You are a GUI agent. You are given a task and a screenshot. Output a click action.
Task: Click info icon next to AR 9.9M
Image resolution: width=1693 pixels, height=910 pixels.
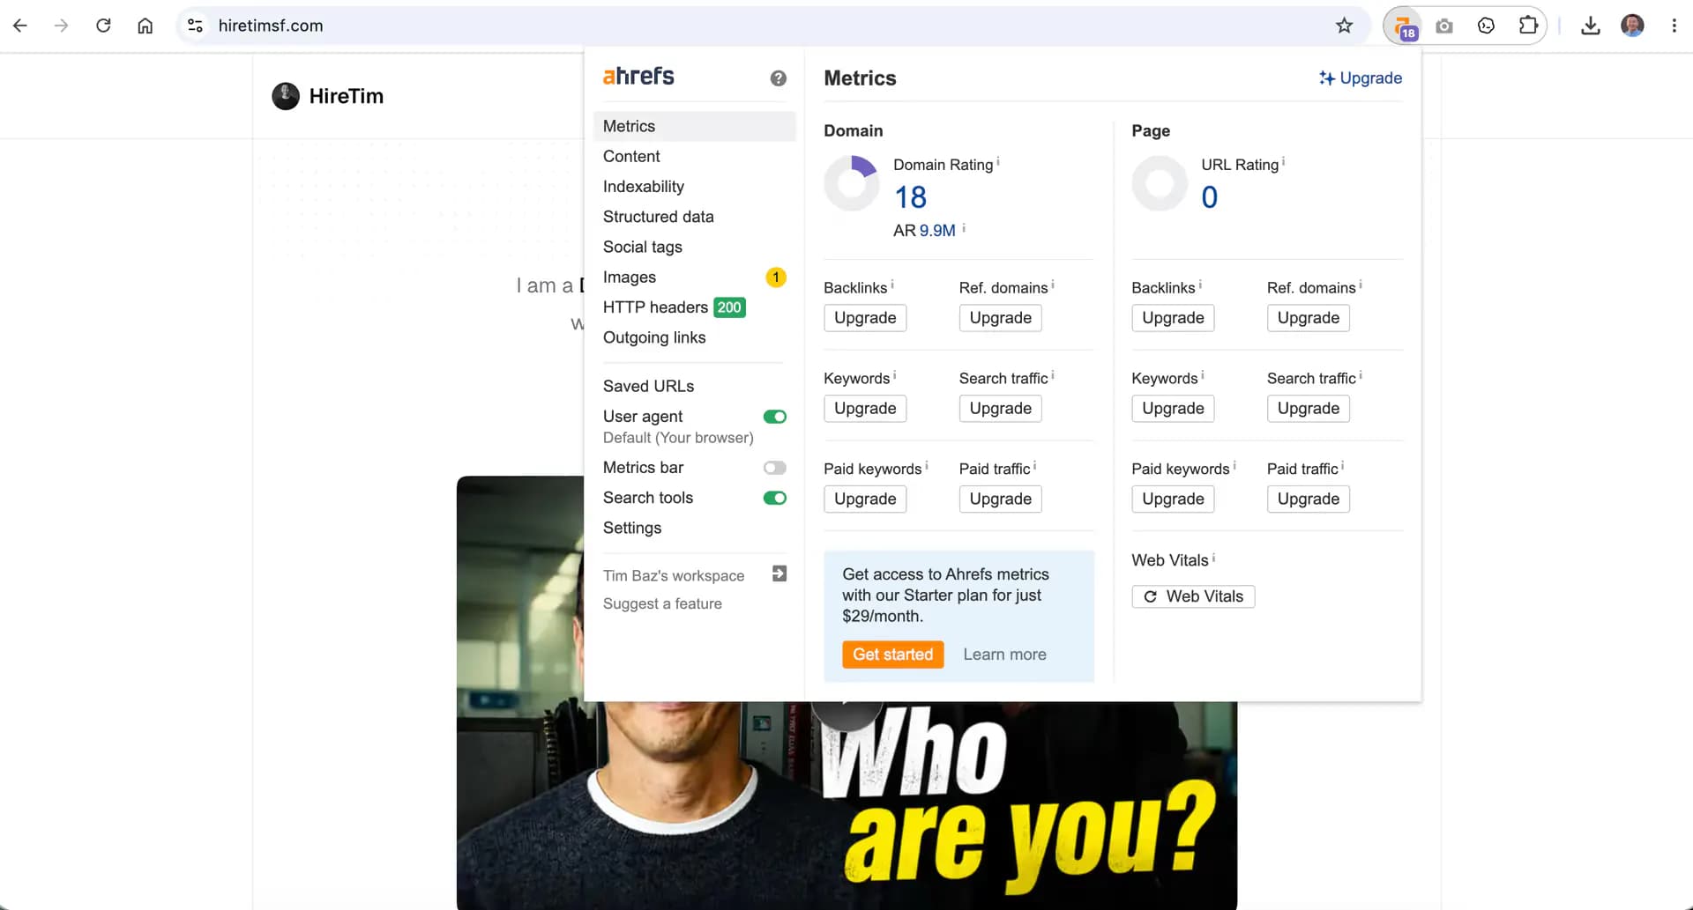tap(964, 228)
